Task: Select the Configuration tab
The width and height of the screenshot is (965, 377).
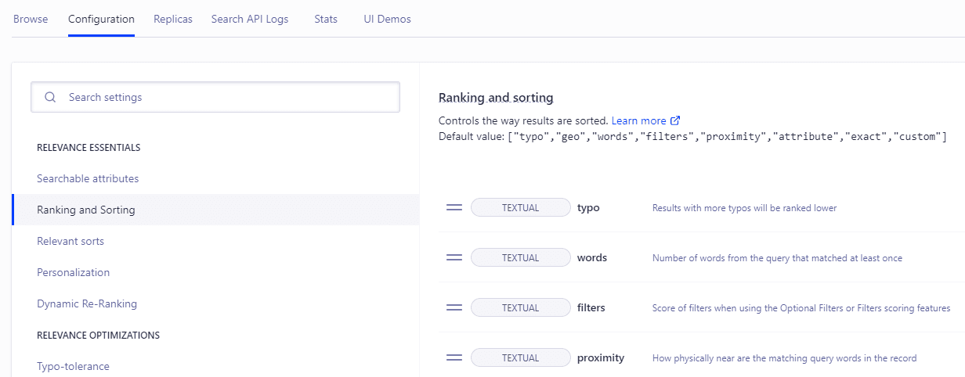Action: (x=101, y=19)
